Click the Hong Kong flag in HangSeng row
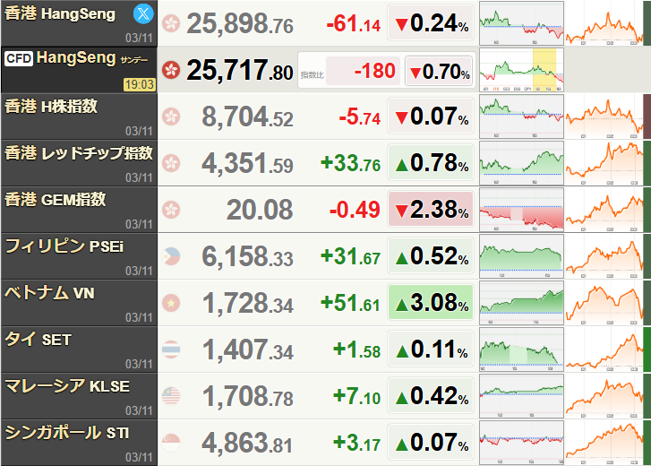The width and height of the screenshot is (651, 466). pyautogui.click(x=171, y=23)
